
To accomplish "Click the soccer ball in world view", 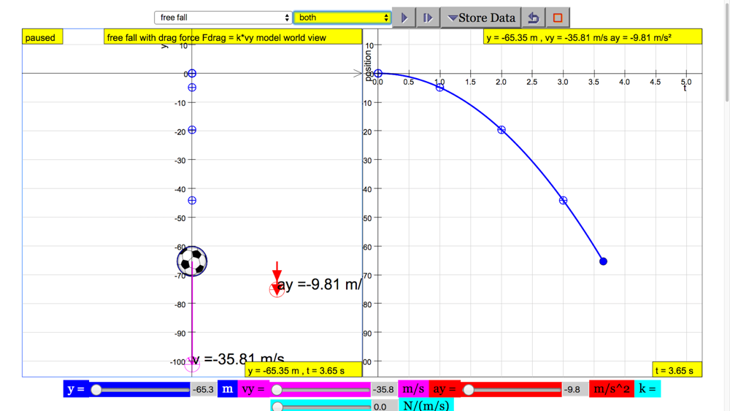I will (192, 261).
